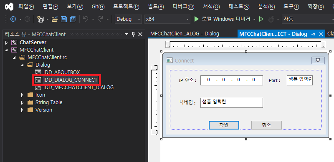Open the Git(G) menu
Screen dimensions: 334x162
pos(98,7)
